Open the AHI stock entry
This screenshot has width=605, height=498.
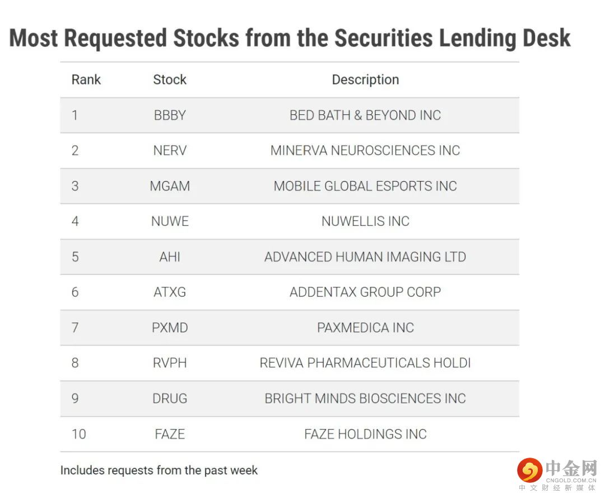170,257
